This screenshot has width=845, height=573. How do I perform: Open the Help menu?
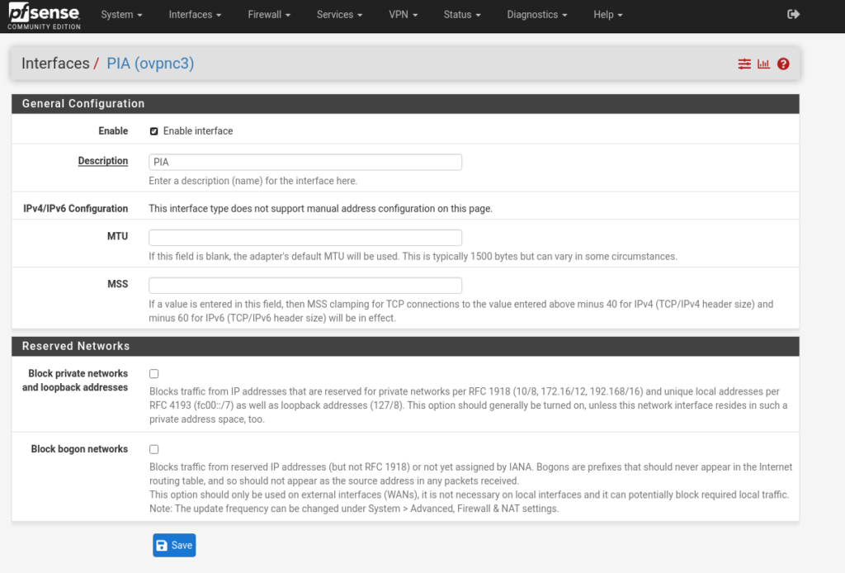coord(608,15)
